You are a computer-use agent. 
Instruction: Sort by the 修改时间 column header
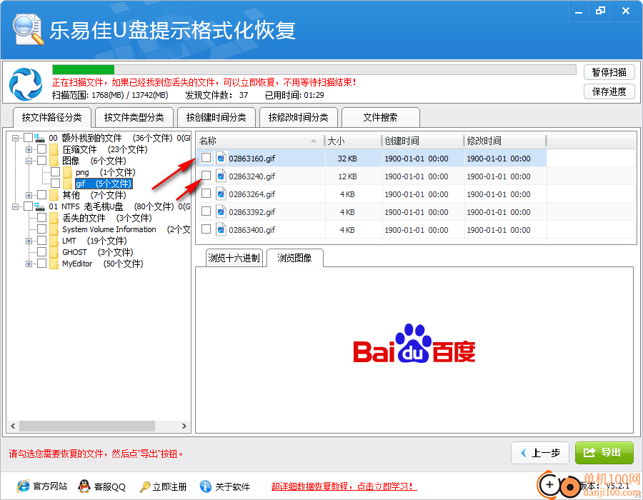505,141
